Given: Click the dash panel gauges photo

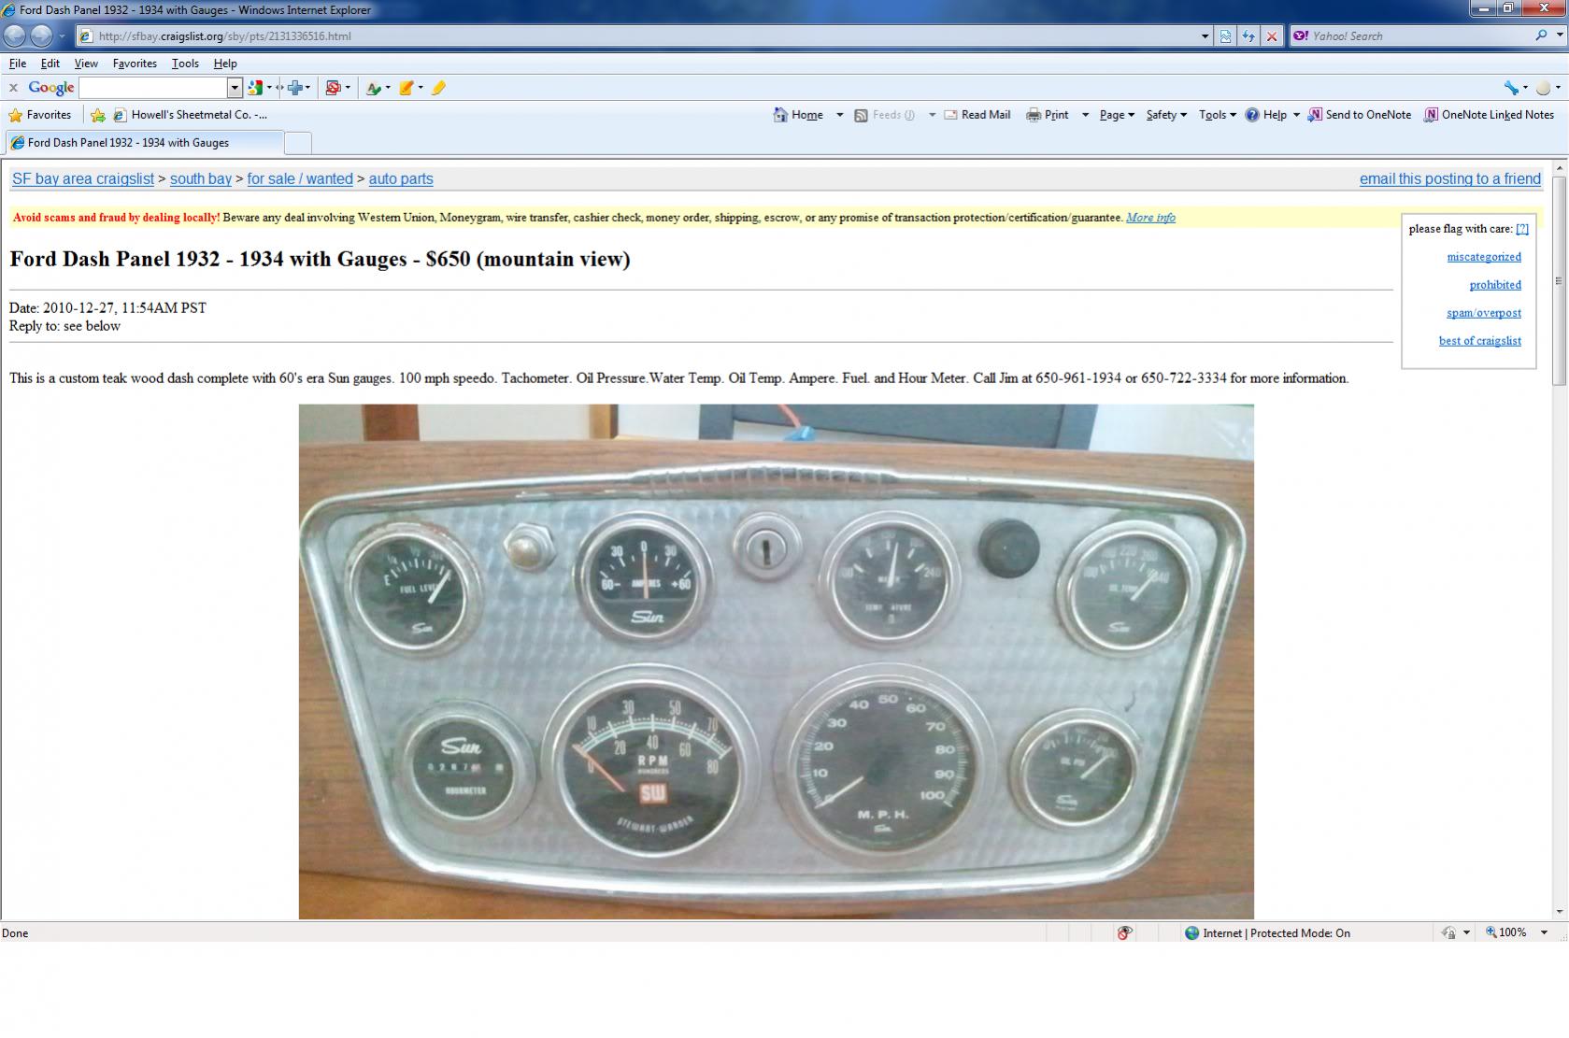Looking at the screenshot, I should 777,661.
